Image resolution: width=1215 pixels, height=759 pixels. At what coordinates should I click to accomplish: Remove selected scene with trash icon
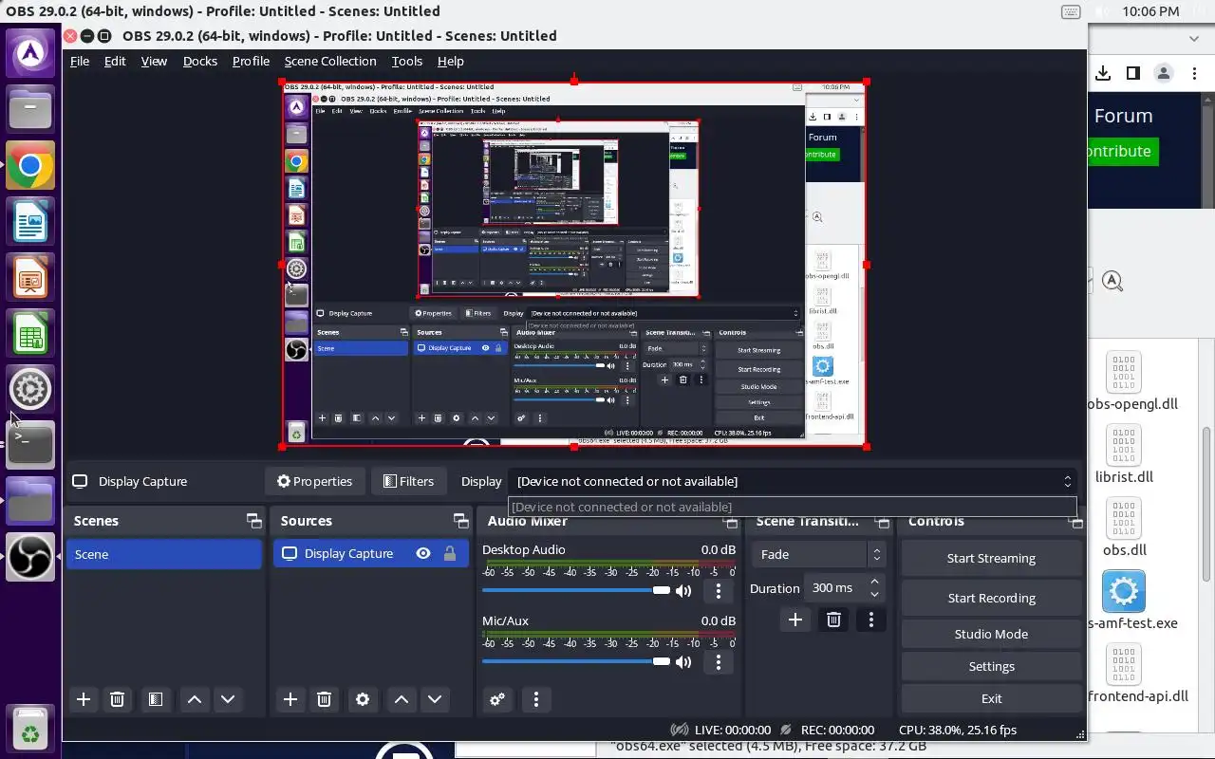(x=118, y=699)
